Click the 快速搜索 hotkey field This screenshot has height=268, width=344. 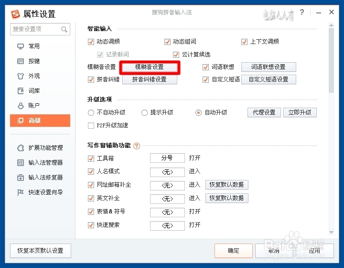pyautogui.click(x=167, y=226)
